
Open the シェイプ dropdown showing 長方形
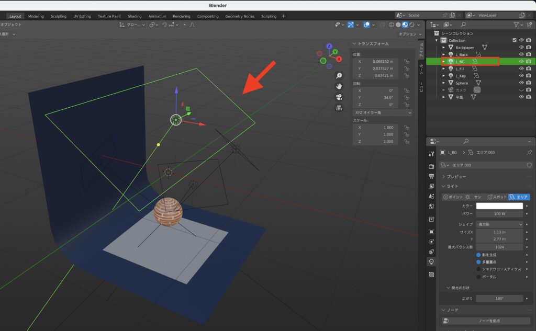click(x=500, y=224)
